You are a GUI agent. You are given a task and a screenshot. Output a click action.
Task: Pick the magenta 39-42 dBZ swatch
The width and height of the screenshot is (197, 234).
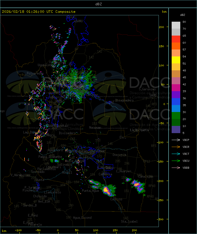pyautogui.click(x=176, y=88)
